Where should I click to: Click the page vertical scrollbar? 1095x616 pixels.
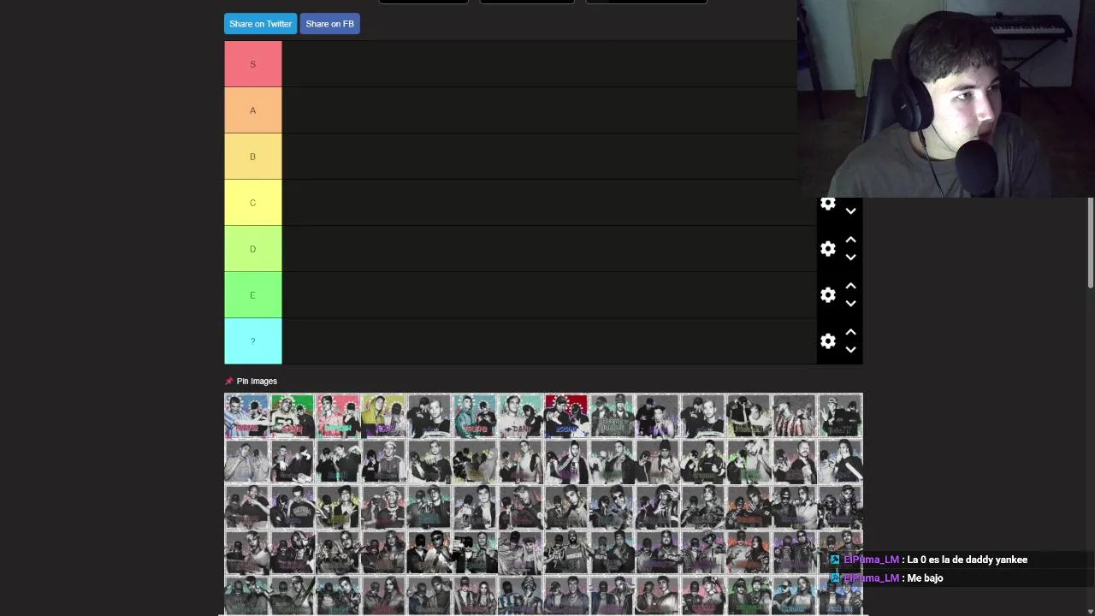click(x=1091, y=244)
